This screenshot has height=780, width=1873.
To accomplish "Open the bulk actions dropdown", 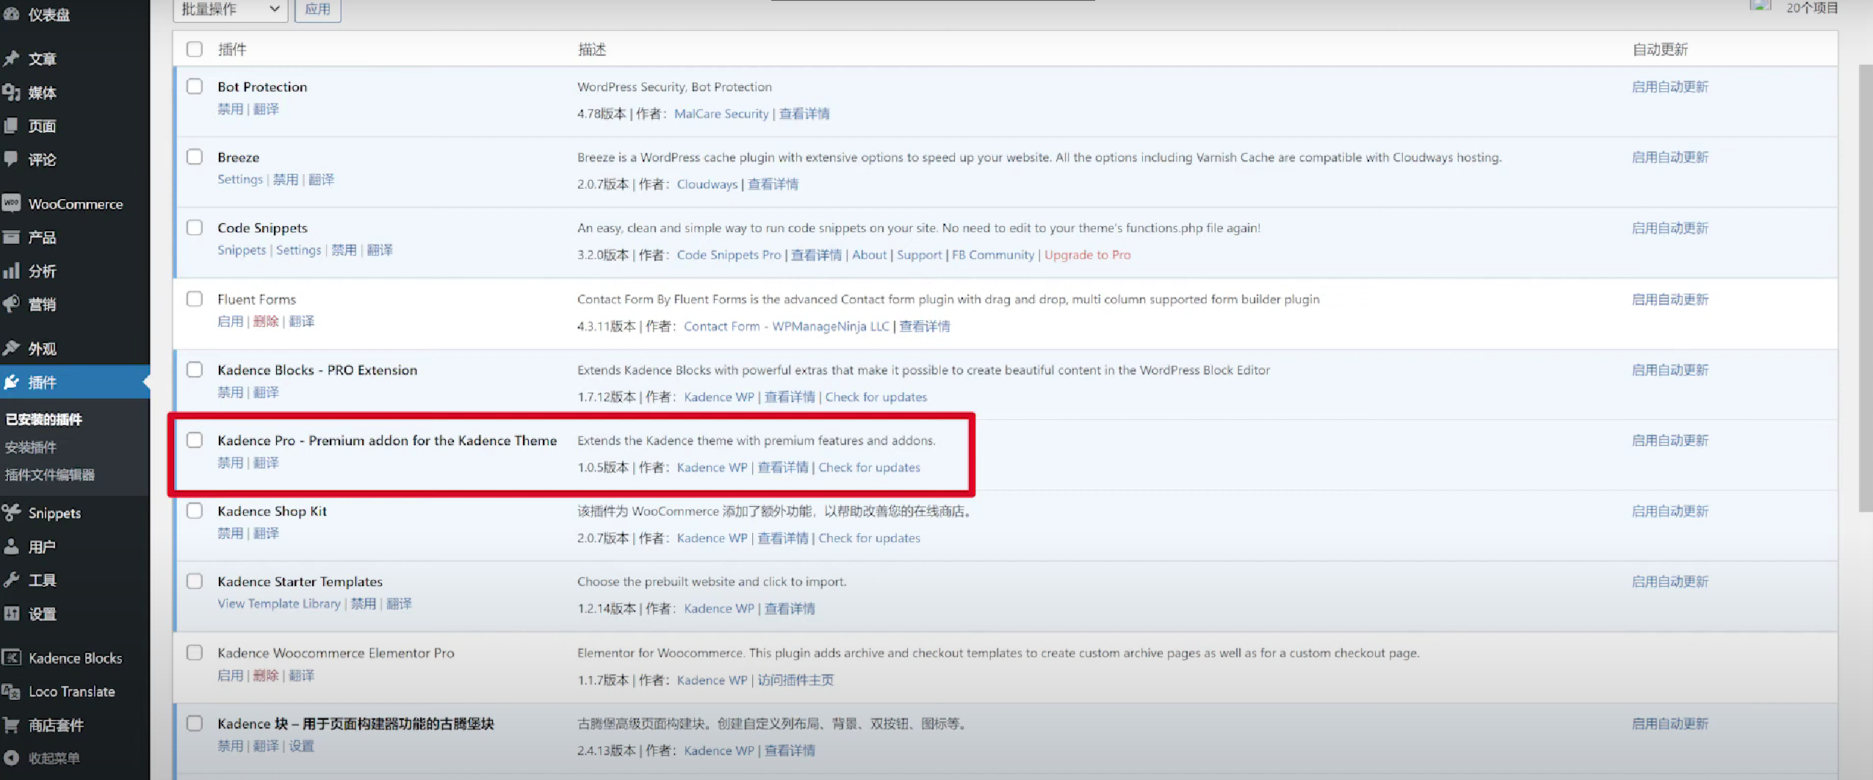I will [230, 10].
